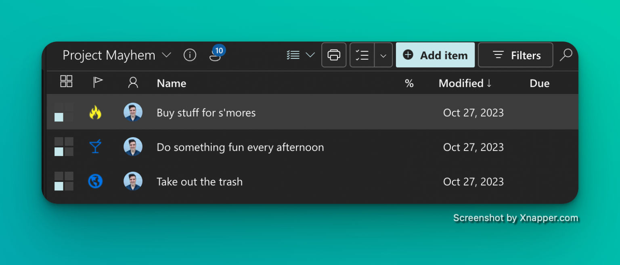Toggle priority grid for Take out the trash
Screen dimensions: 620x265
64,182
